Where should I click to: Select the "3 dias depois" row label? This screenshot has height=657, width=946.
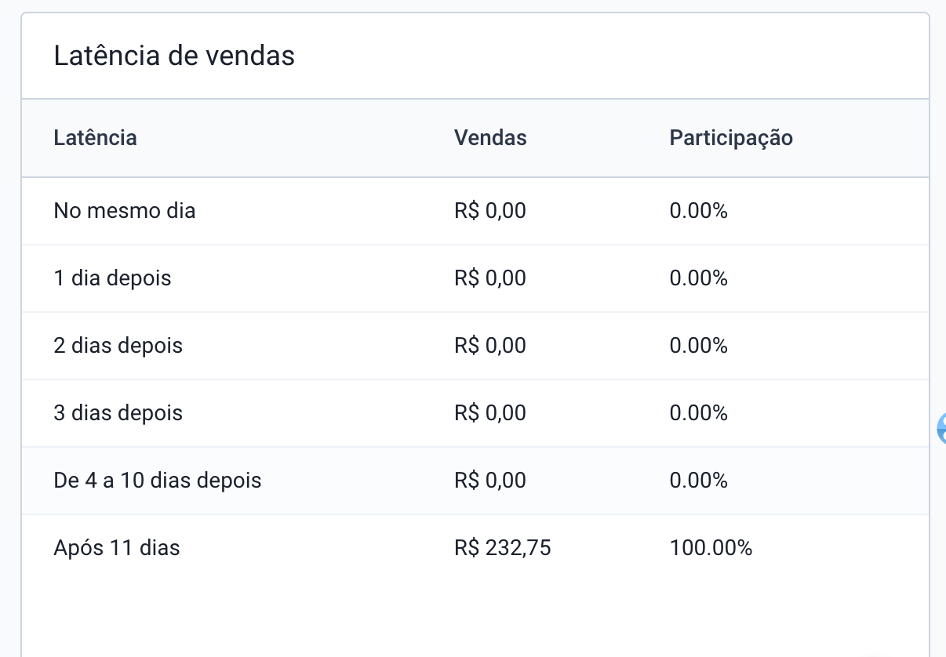coord(118,413)
